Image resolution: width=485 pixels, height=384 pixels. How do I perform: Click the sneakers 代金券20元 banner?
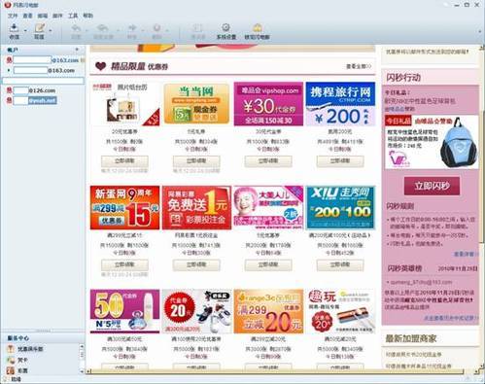pyautogui.click(x=196, y=311)
